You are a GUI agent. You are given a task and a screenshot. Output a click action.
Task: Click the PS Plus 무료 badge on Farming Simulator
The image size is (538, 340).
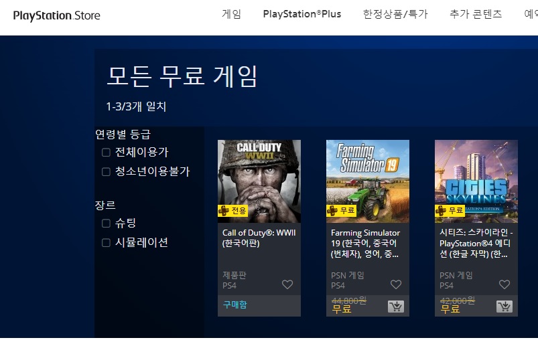341,210
